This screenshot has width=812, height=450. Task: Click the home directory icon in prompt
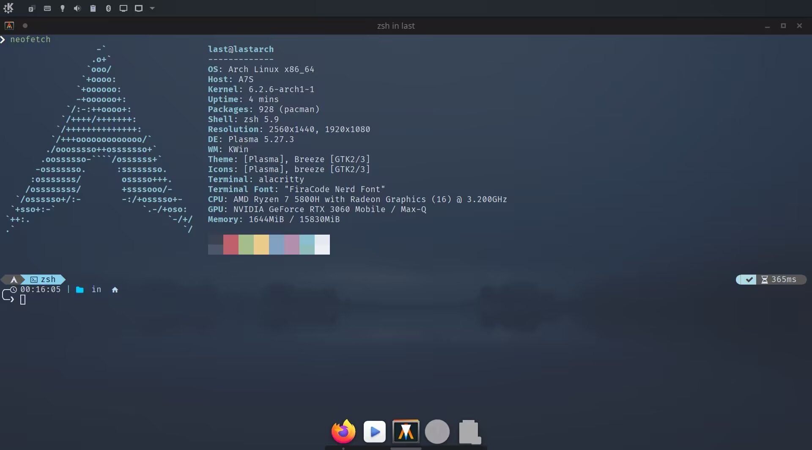(x=115, y=290)
